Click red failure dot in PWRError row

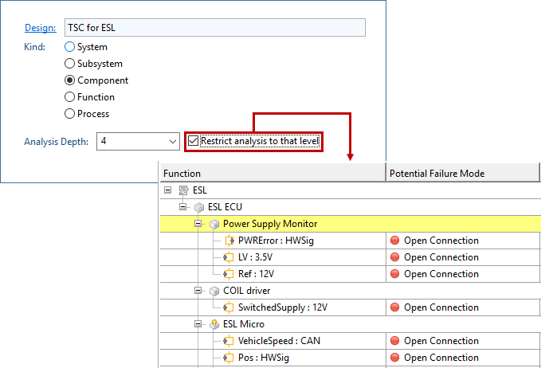394,241
